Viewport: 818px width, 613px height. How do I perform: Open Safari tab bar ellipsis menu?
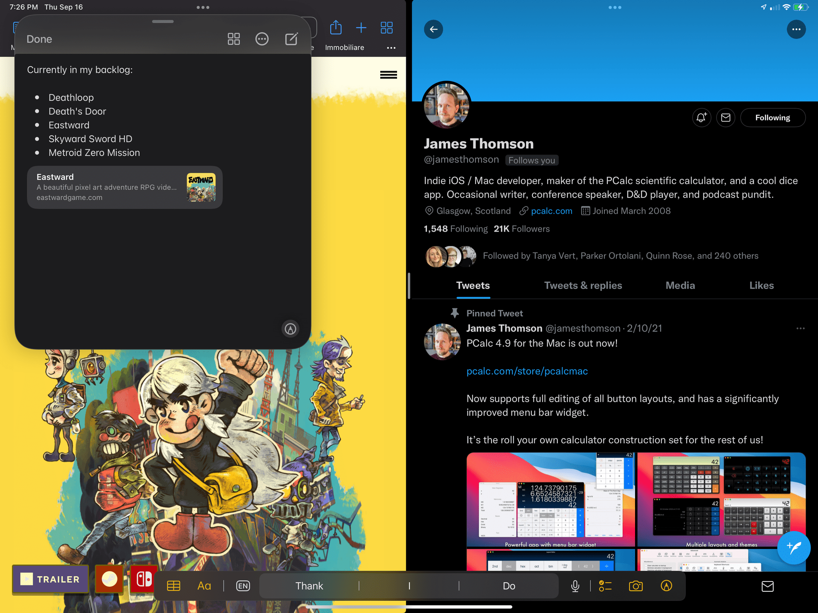point(391,48)
